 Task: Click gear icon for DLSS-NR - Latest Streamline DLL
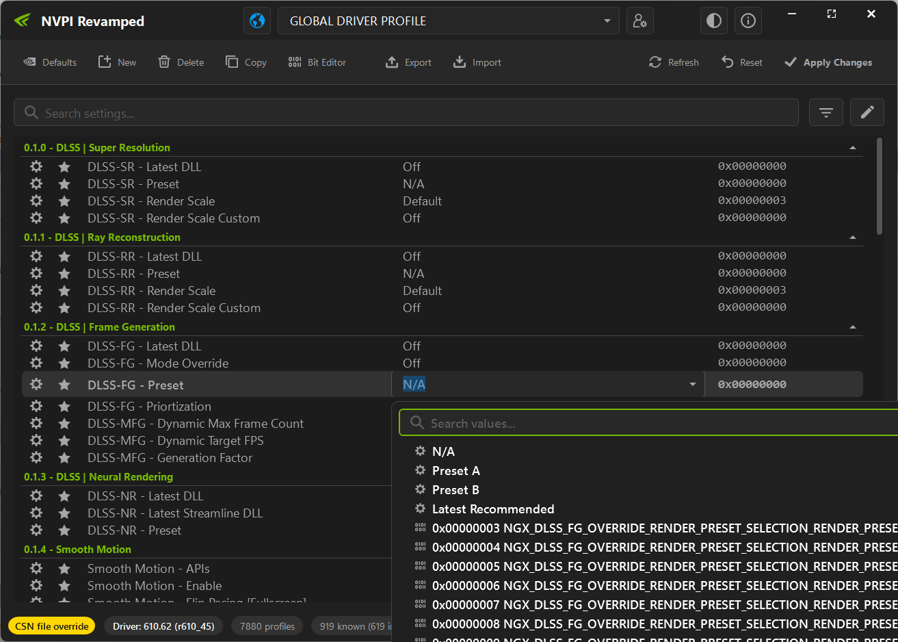coord(36,513)
